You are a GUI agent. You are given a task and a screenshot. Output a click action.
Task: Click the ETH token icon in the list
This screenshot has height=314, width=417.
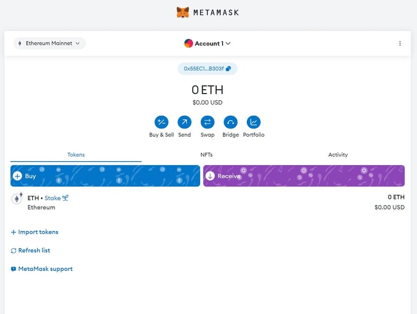(x=17, y=198)
